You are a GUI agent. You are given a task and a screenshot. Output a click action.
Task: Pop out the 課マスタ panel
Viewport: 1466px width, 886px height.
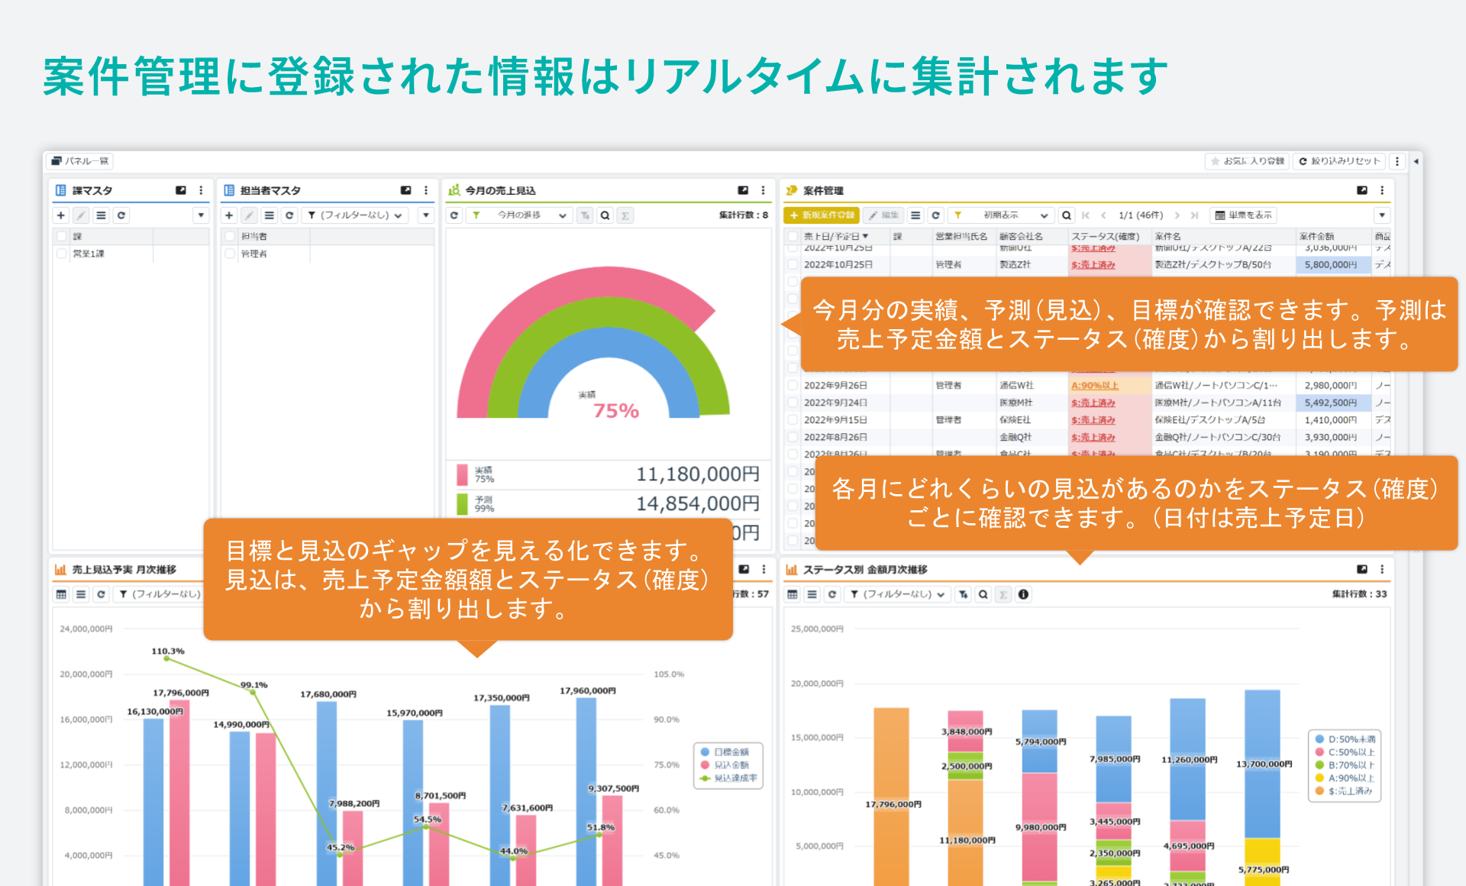(x=182, y=191)
